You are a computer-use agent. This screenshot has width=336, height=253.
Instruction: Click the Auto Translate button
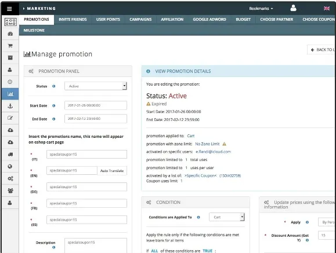click(112, 171)
